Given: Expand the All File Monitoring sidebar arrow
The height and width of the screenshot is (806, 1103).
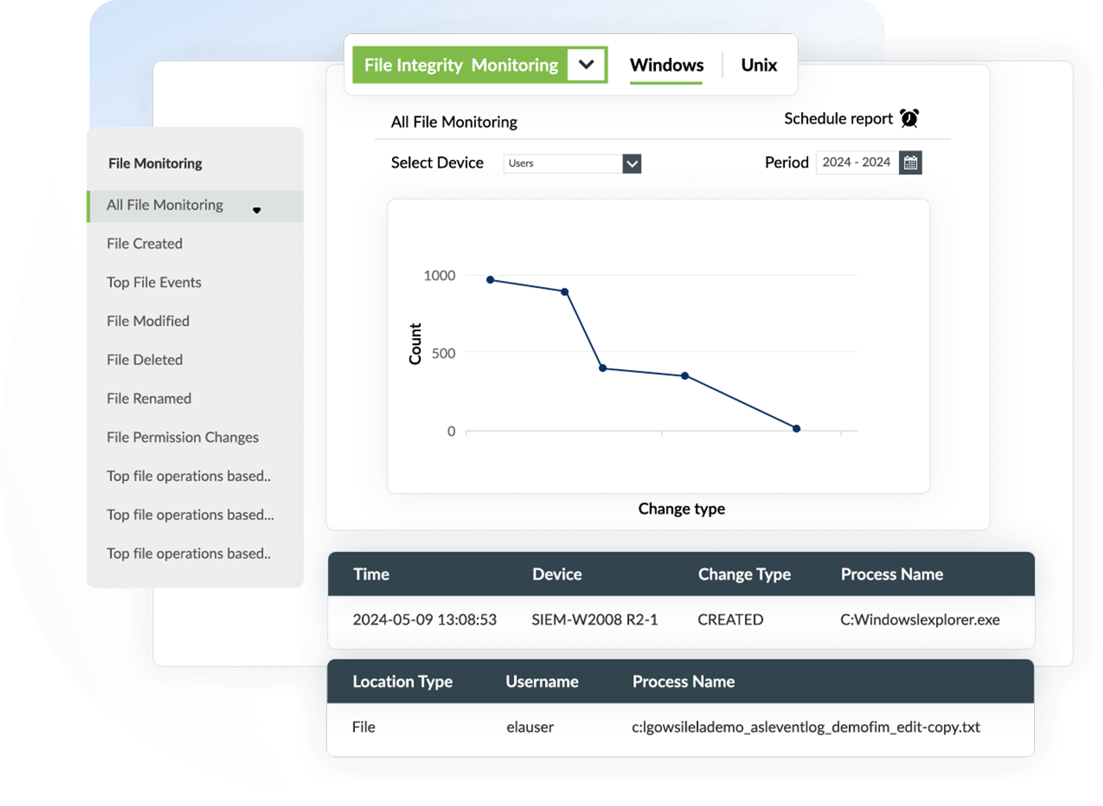Looking at the screenshot, I should click(257, 210).
